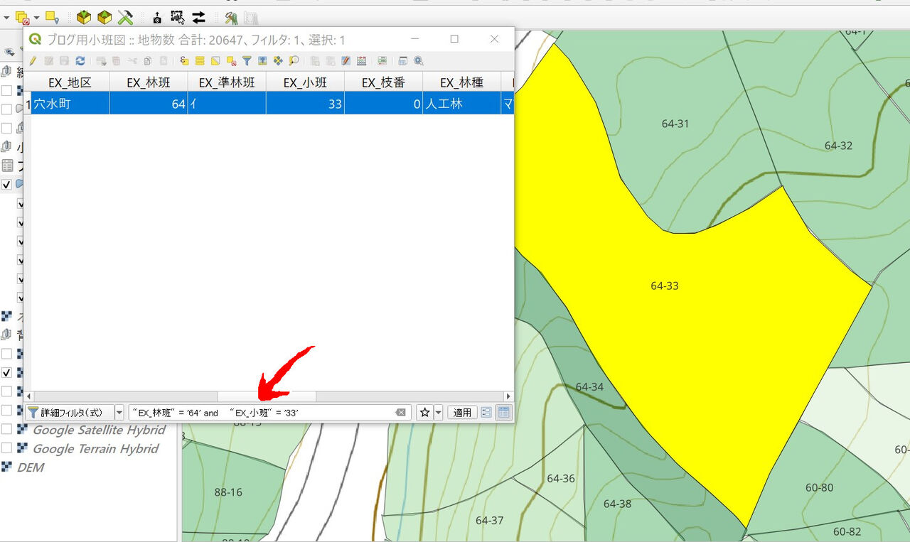The width and height of the screenshot is (910, 542).
Task: Select all features in the attribute table
Action: click(200, 61)
